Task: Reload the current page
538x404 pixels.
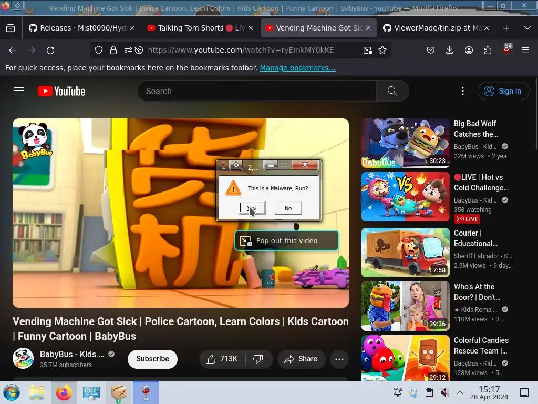Action: pyautogui.click(x=50, y=50)
